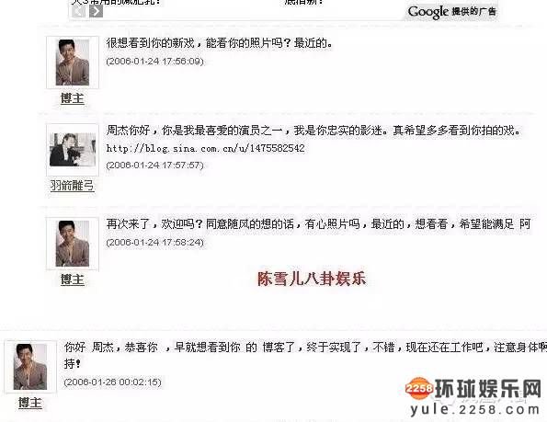The width and height of the screenshot is (547, 422).
Task: Click avatar beside 再次来了 comment
Action: click(x=73, y=244)
